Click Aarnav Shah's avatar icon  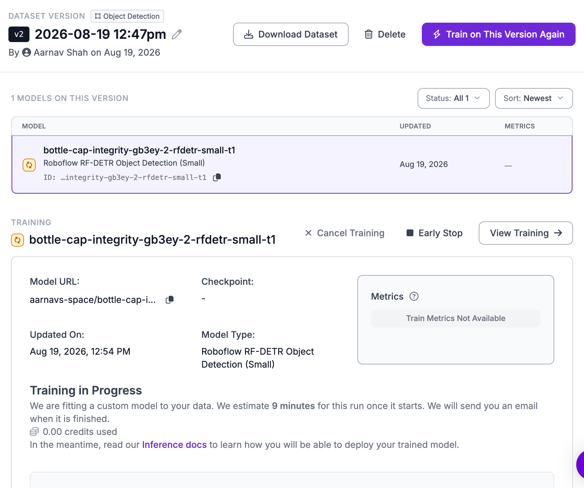click(x=27, y=52)
